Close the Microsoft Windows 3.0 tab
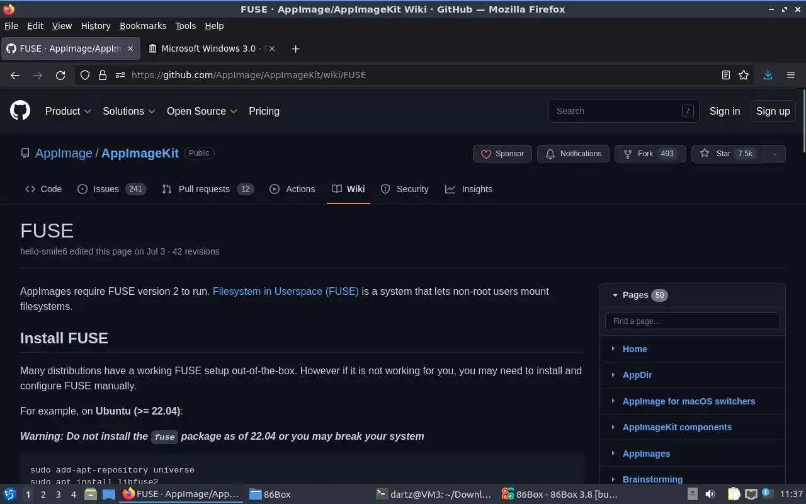The height and width of the screenshot is (504, 806). tap(273, 49)
